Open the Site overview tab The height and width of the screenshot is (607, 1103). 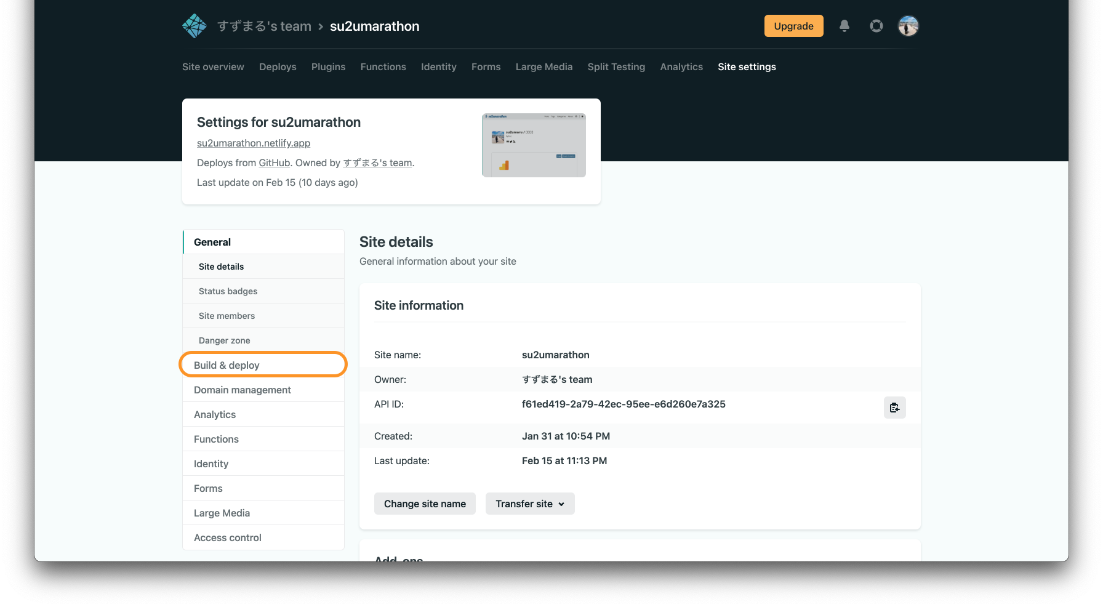[x=213, y=66]
